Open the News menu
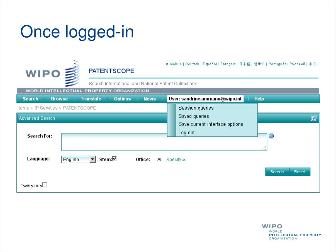Image resolution: width=336 pixels, height=252 pixels. pos(150,99)
